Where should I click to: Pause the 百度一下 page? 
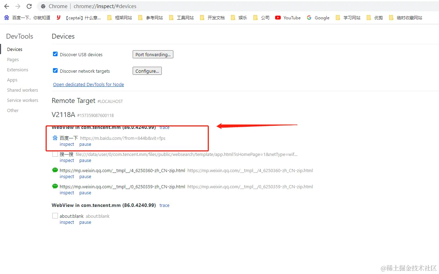click(85, 144)
